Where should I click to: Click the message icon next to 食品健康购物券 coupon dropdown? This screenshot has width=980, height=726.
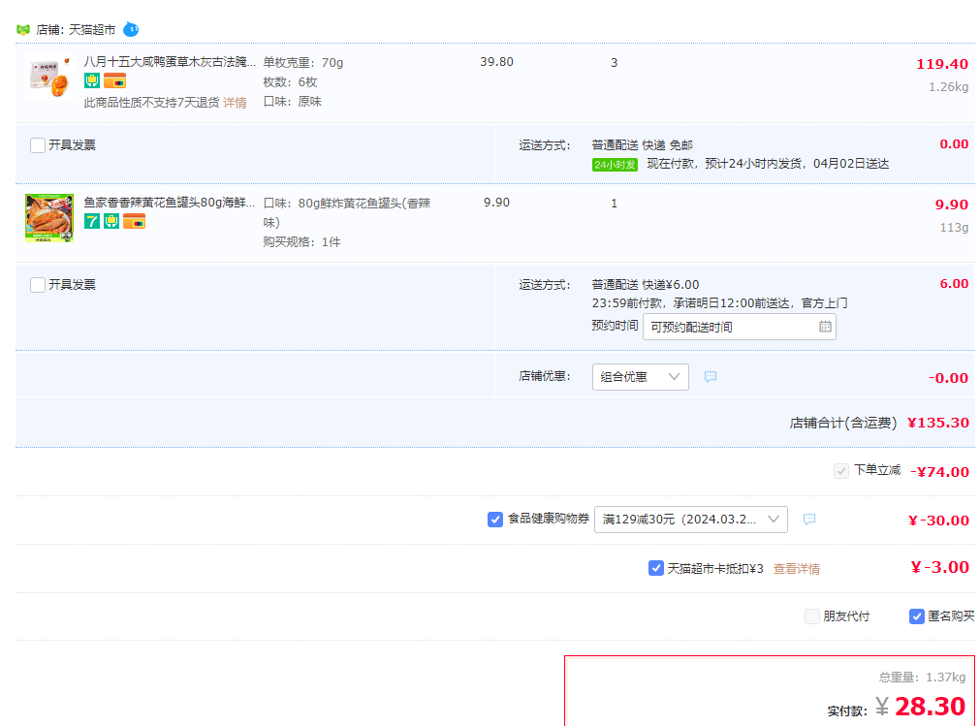(x=809, y=520)
